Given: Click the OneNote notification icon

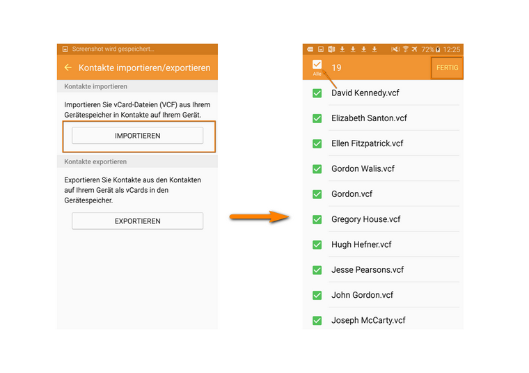Looking at the screenshot, I should [x=331, y=49].
